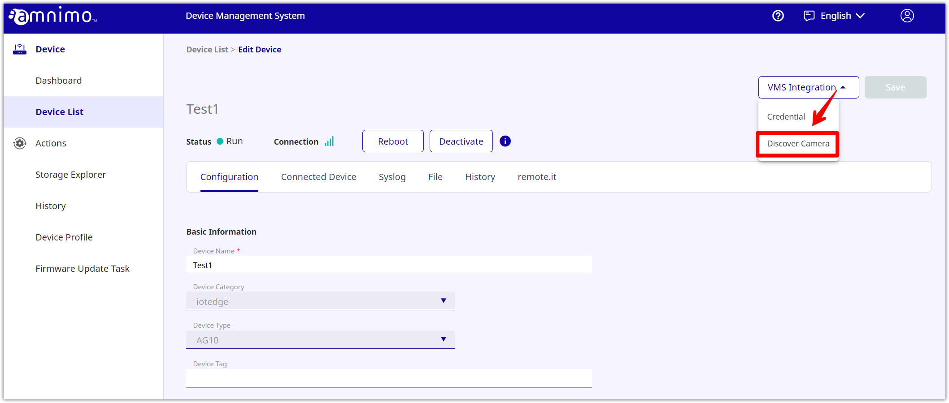Screen dimensions: 949x403
Task: Click into the Device Name field
Action: click(388, 265)
